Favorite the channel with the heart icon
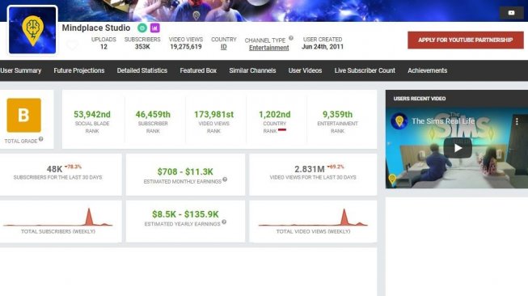This screenshot has width=528, height=296. pyautogui.click(x=72, y=44)
